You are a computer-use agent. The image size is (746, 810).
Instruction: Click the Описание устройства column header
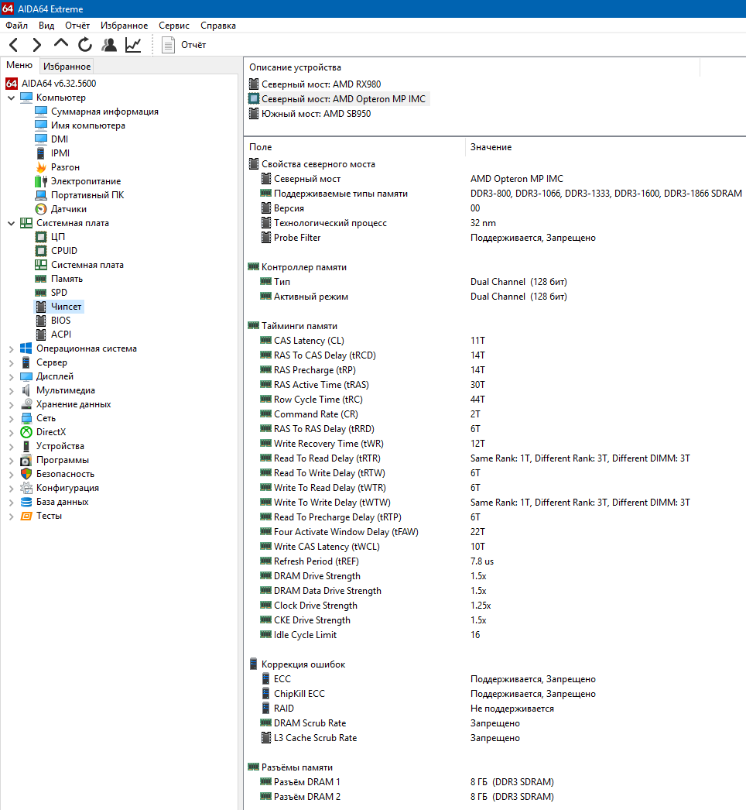[x=472, y=67]
